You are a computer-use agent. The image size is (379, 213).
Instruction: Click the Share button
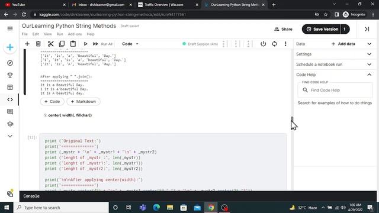point(283,29)
